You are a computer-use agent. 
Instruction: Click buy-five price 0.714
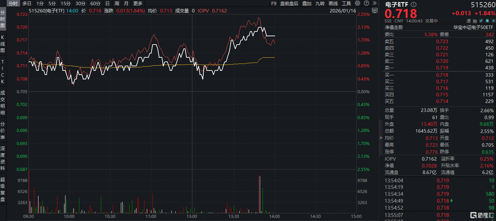(442, 101)
